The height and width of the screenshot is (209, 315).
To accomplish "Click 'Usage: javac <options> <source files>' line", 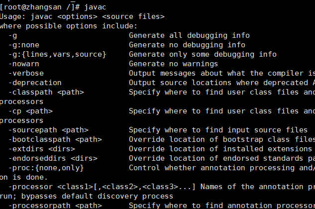I will [82, 16].
